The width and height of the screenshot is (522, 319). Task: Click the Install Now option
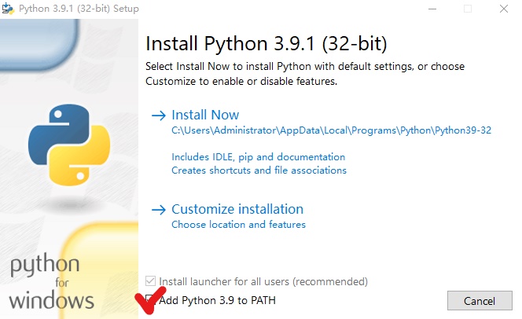point(205,115)
